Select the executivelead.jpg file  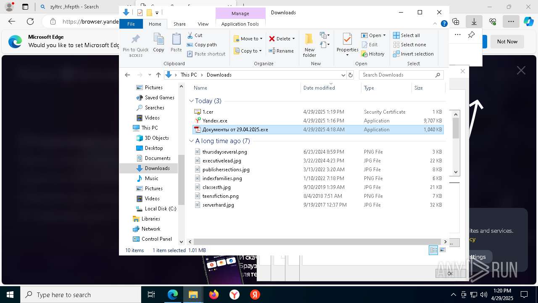point(318,161)
